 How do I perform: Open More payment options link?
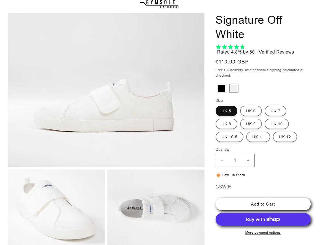tap(263, 233)
